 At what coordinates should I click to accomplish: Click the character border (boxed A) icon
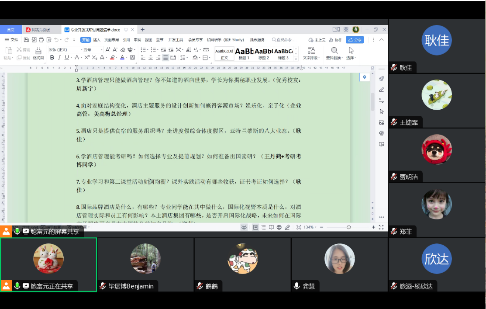[132, 57]
